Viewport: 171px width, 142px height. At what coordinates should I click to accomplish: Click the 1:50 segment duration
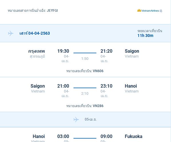[x=85, y=59]
